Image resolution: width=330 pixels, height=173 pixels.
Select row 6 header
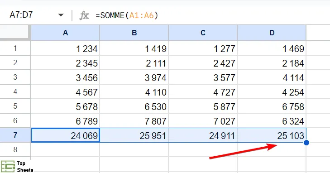(x=15, y=120)
